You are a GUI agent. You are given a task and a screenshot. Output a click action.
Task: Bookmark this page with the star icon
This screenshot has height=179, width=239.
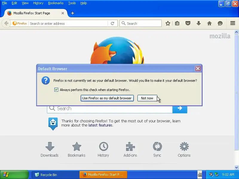click(168, 23)
